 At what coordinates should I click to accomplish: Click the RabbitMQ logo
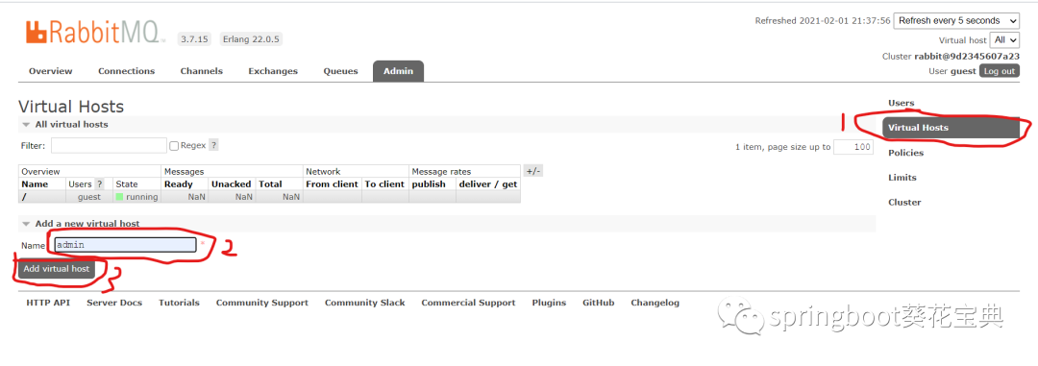point(96,32)
